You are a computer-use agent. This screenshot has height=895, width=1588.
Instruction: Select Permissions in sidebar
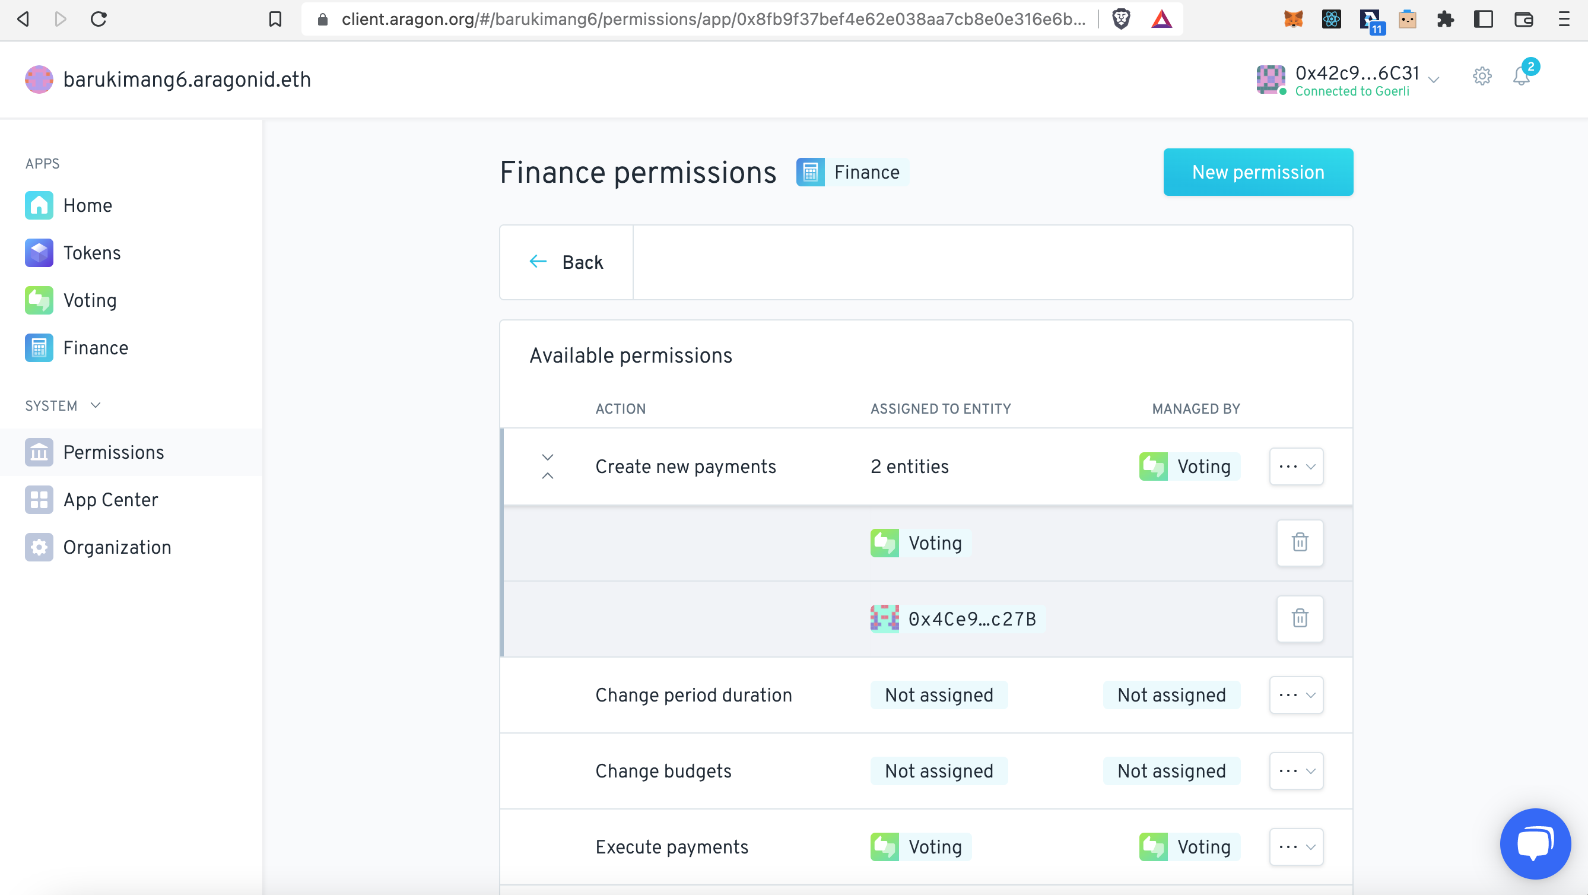131,452
